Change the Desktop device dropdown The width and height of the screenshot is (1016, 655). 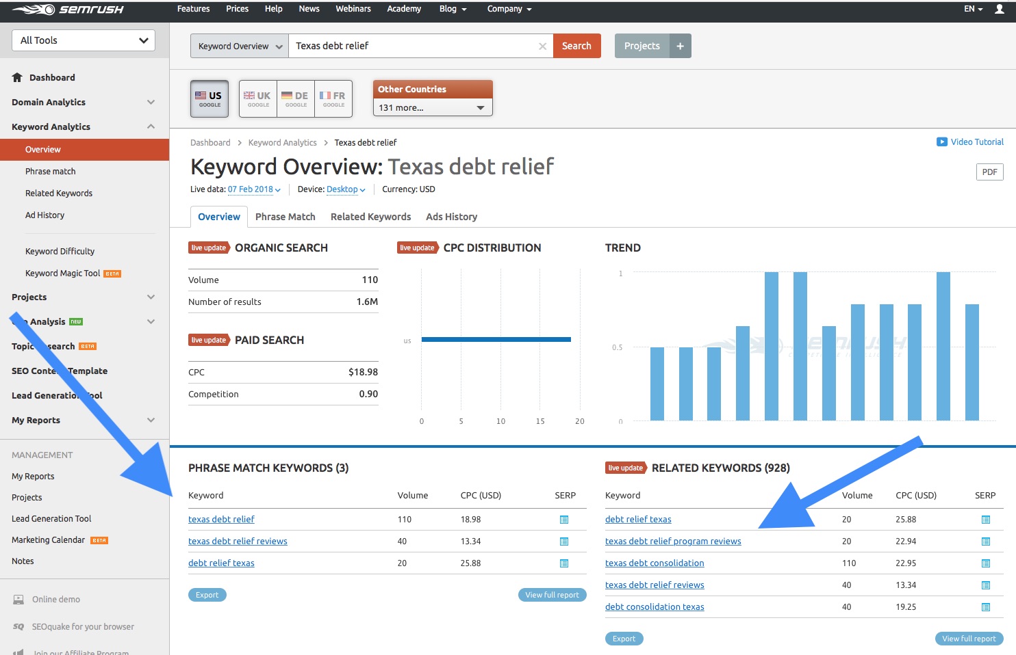346,189
